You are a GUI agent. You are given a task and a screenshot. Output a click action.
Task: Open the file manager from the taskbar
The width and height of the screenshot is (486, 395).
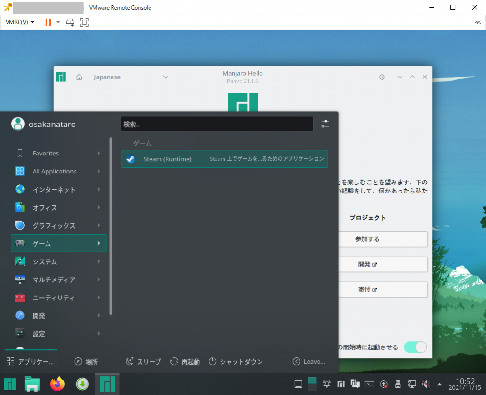click(32, 384)
